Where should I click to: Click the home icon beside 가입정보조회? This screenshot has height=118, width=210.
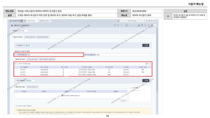pyautogui.click(x=11, y=21)
